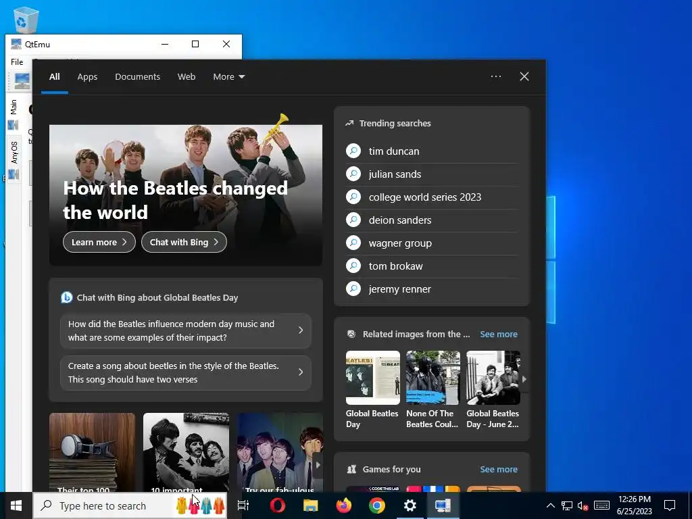Open File Explorer from the taskbar
This screenshot has height=519, width=692.
point(310,505)
